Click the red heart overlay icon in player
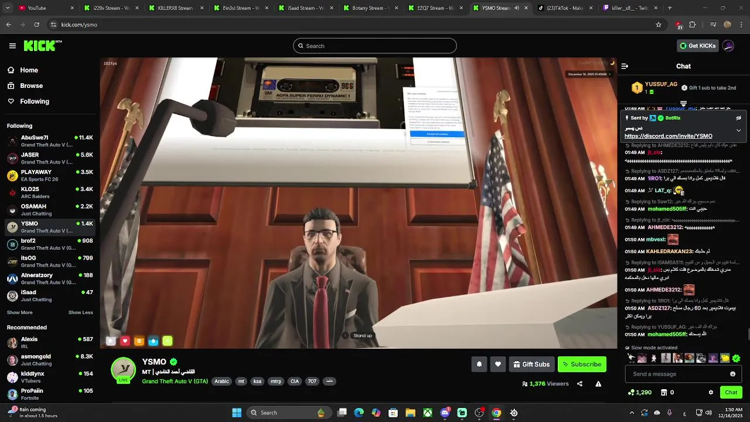The image size is (750, 422). [x=125, y=341]
